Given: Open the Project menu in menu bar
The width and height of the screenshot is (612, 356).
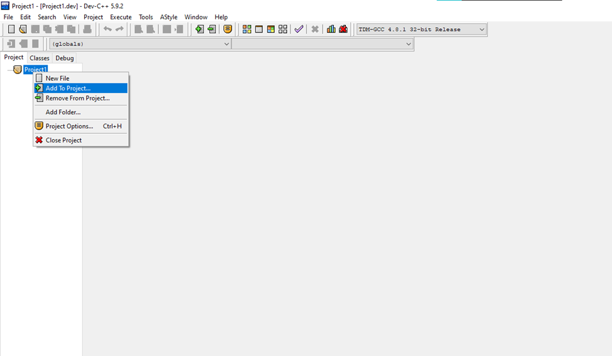Looking at the screenshot, I should [94, 17].
